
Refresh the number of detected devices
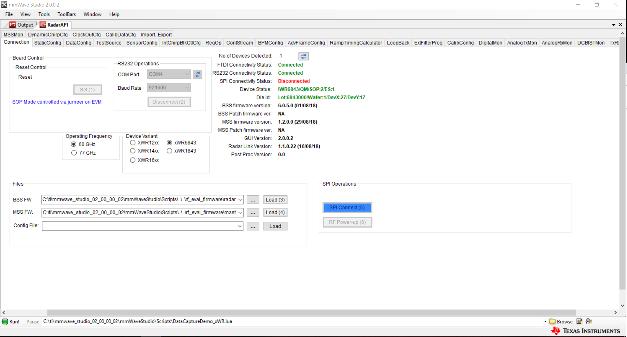tap(303, 56)
